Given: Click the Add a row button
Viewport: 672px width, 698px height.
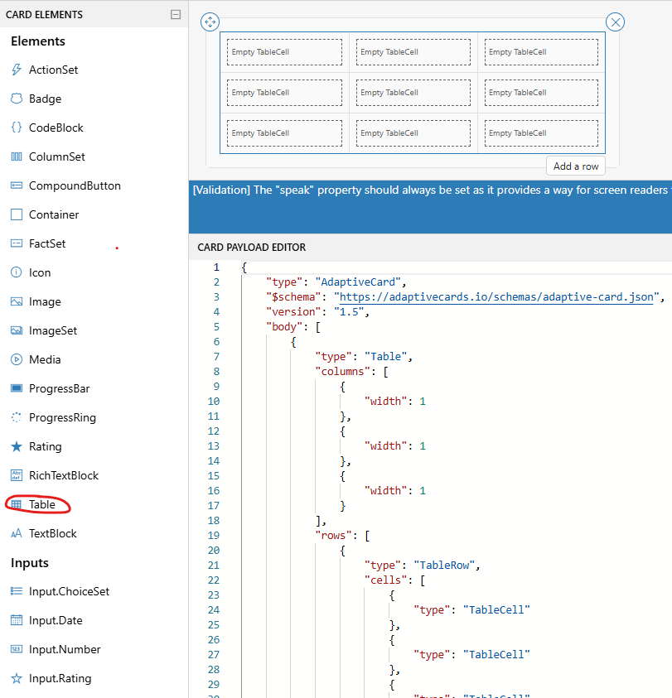Looking at the screenshot, I should (576, 166).
